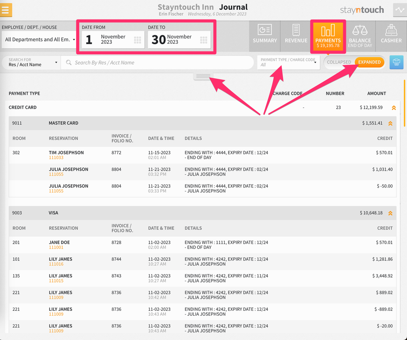This screenshot has height=340, width=407.
Task: Click the Stayntouch Inn title
Action: [x=186, y=7]
